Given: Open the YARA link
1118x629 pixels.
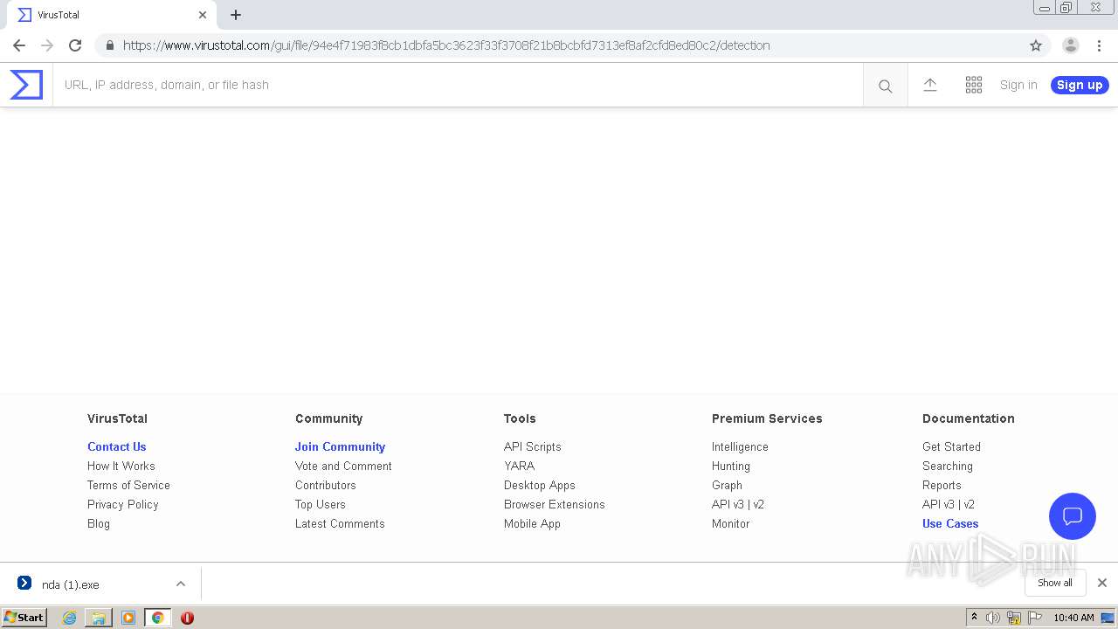Looking at the screenshot, I should tap(519, 466).
